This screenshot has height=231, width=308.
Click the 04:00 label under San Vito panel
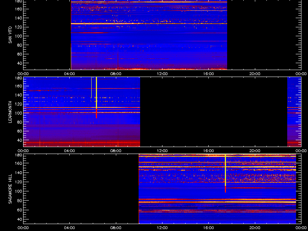[x=70, y=74]
